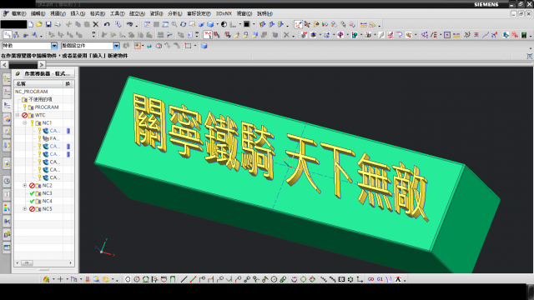Click the Print icon in toolbar
Screen dimensions: 534x300
click(x=58, y=24)
